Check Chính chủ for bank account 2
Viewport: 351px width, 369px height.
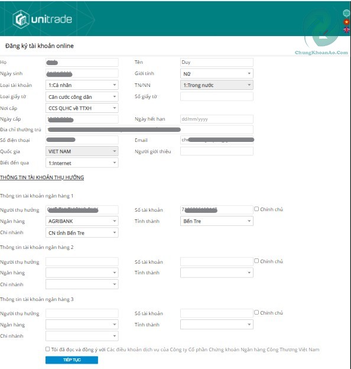pyautogui.click(x=256, y=261)
